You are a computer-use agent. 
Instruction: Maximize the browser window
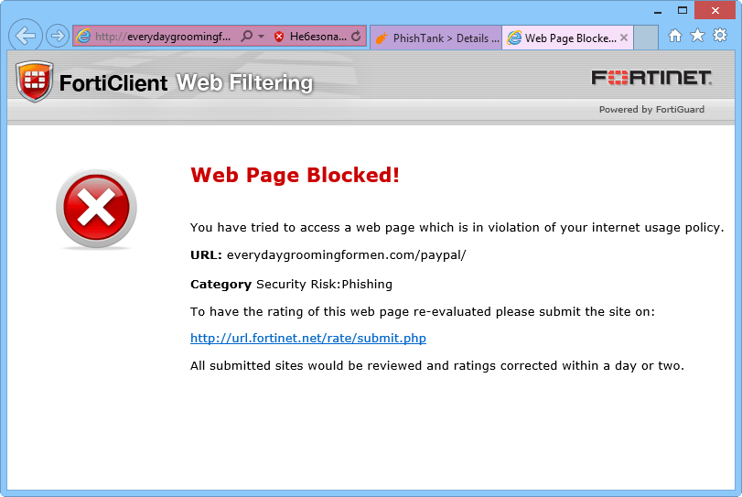pos(682,10)
